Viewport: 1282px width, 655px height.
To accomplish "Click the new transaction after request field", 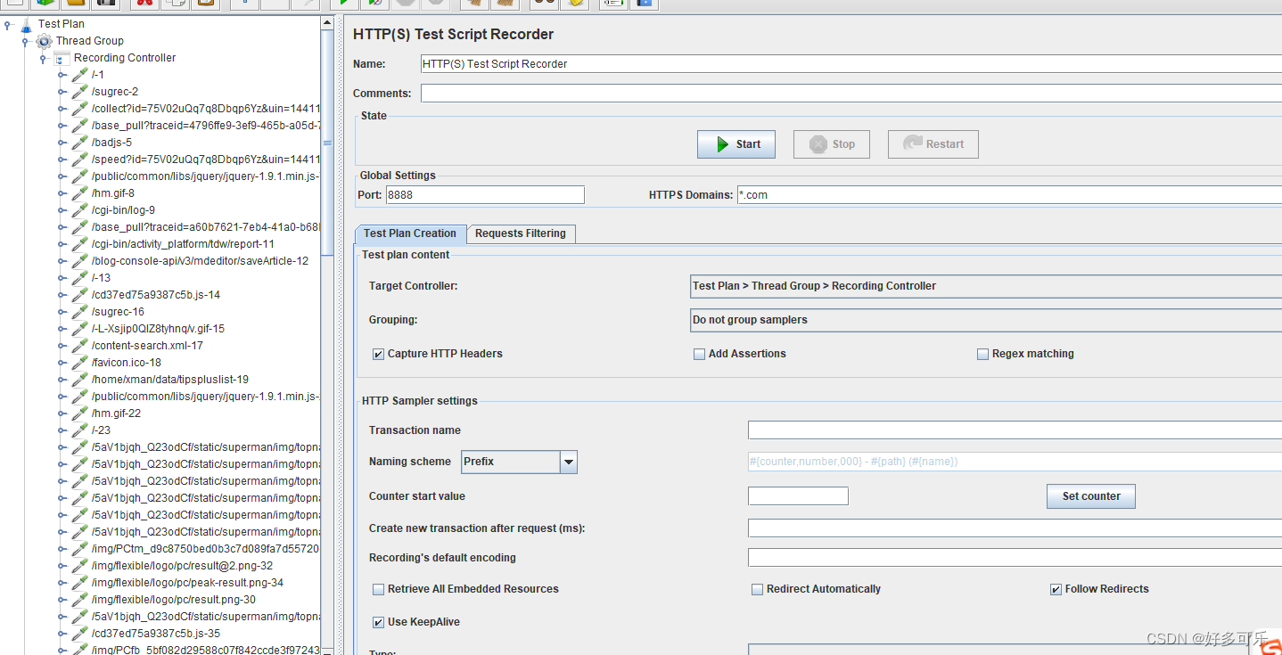I will (1015, 528).
